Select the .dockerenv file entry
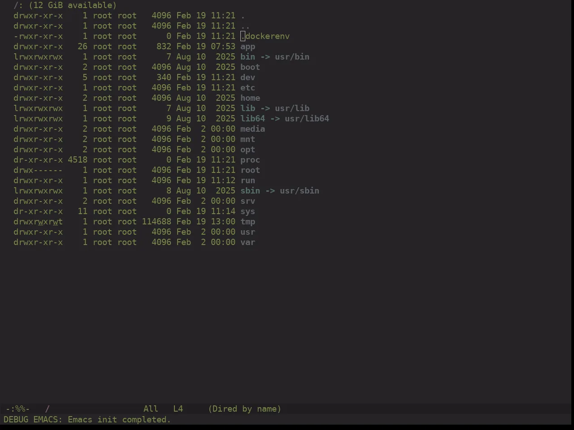The width and height of the screenshot is (574, 430). (x=265, y=36)
